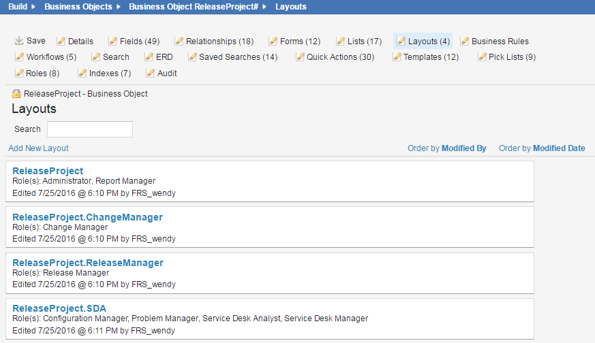Click the layout Search input field
This screenshot has height=343, width=595.
point(89,129)
